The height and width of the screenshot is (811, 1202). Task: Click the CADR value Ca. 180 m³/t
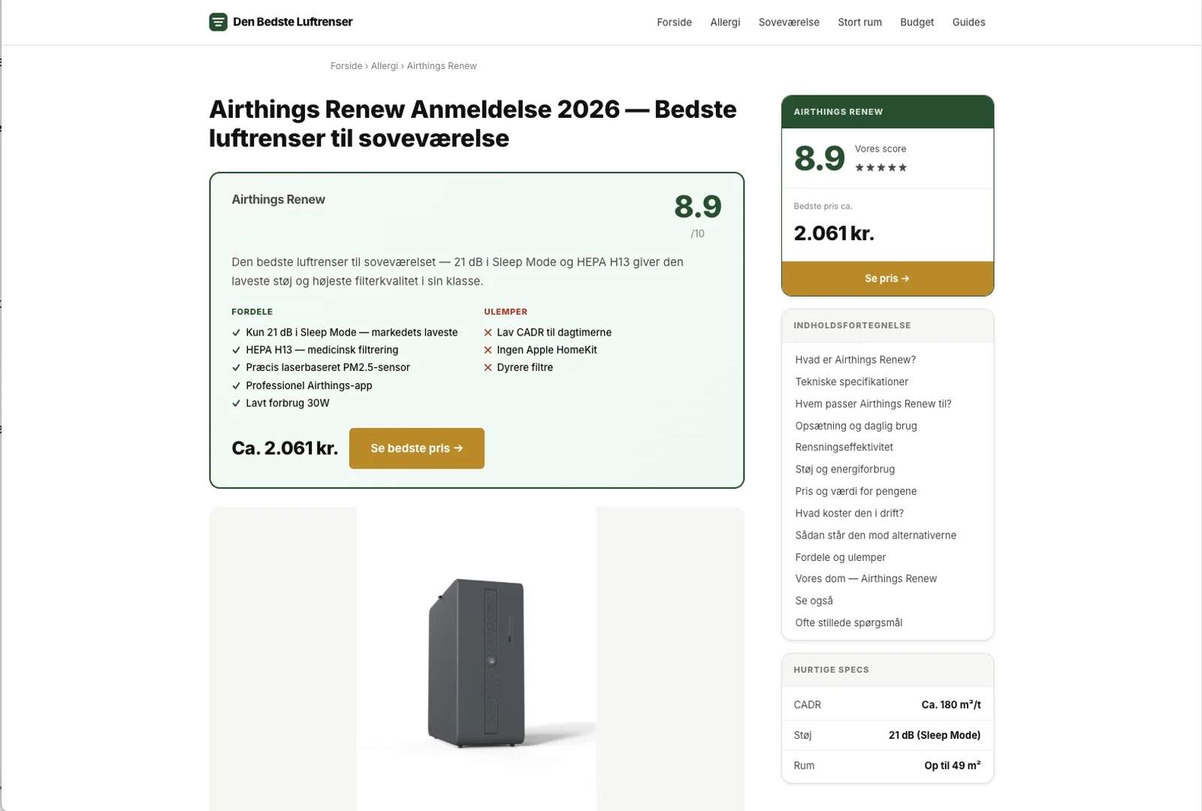tap(951, 705)
